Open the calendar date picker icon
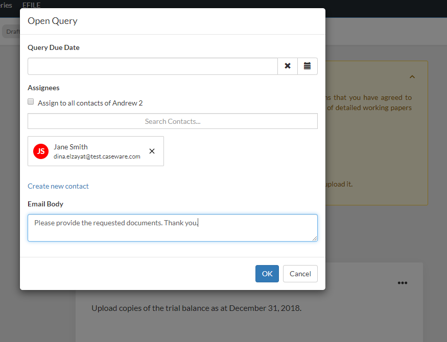Screen dimensions: 447x342 point(307,66)
